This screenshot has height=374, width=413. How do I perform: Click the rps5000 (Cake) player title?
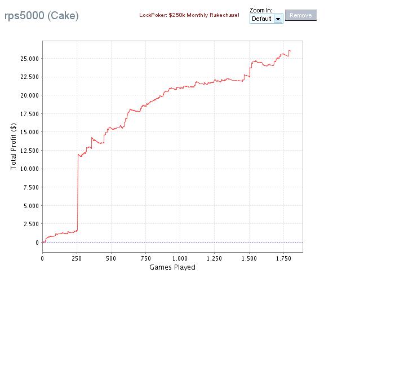(42, 16)
